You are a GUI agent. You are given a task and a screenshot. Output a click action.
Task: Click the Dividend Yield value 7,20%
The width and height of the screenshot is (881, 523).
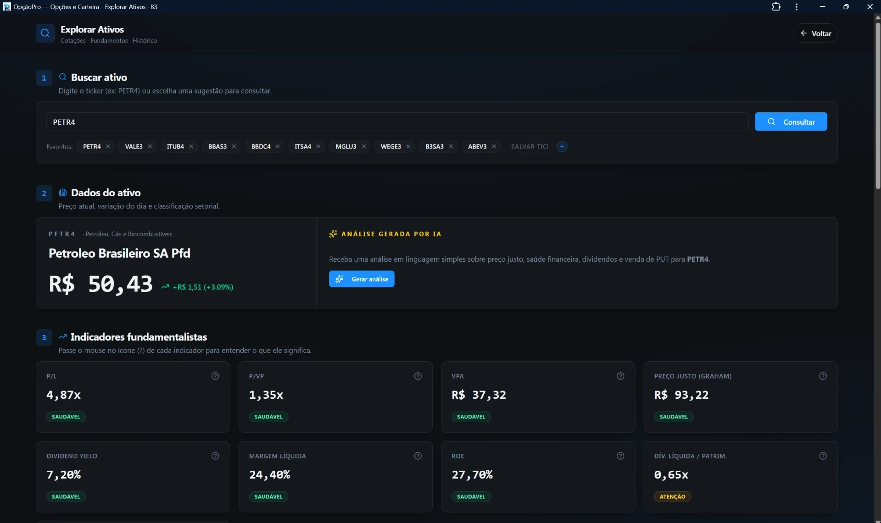64,475
